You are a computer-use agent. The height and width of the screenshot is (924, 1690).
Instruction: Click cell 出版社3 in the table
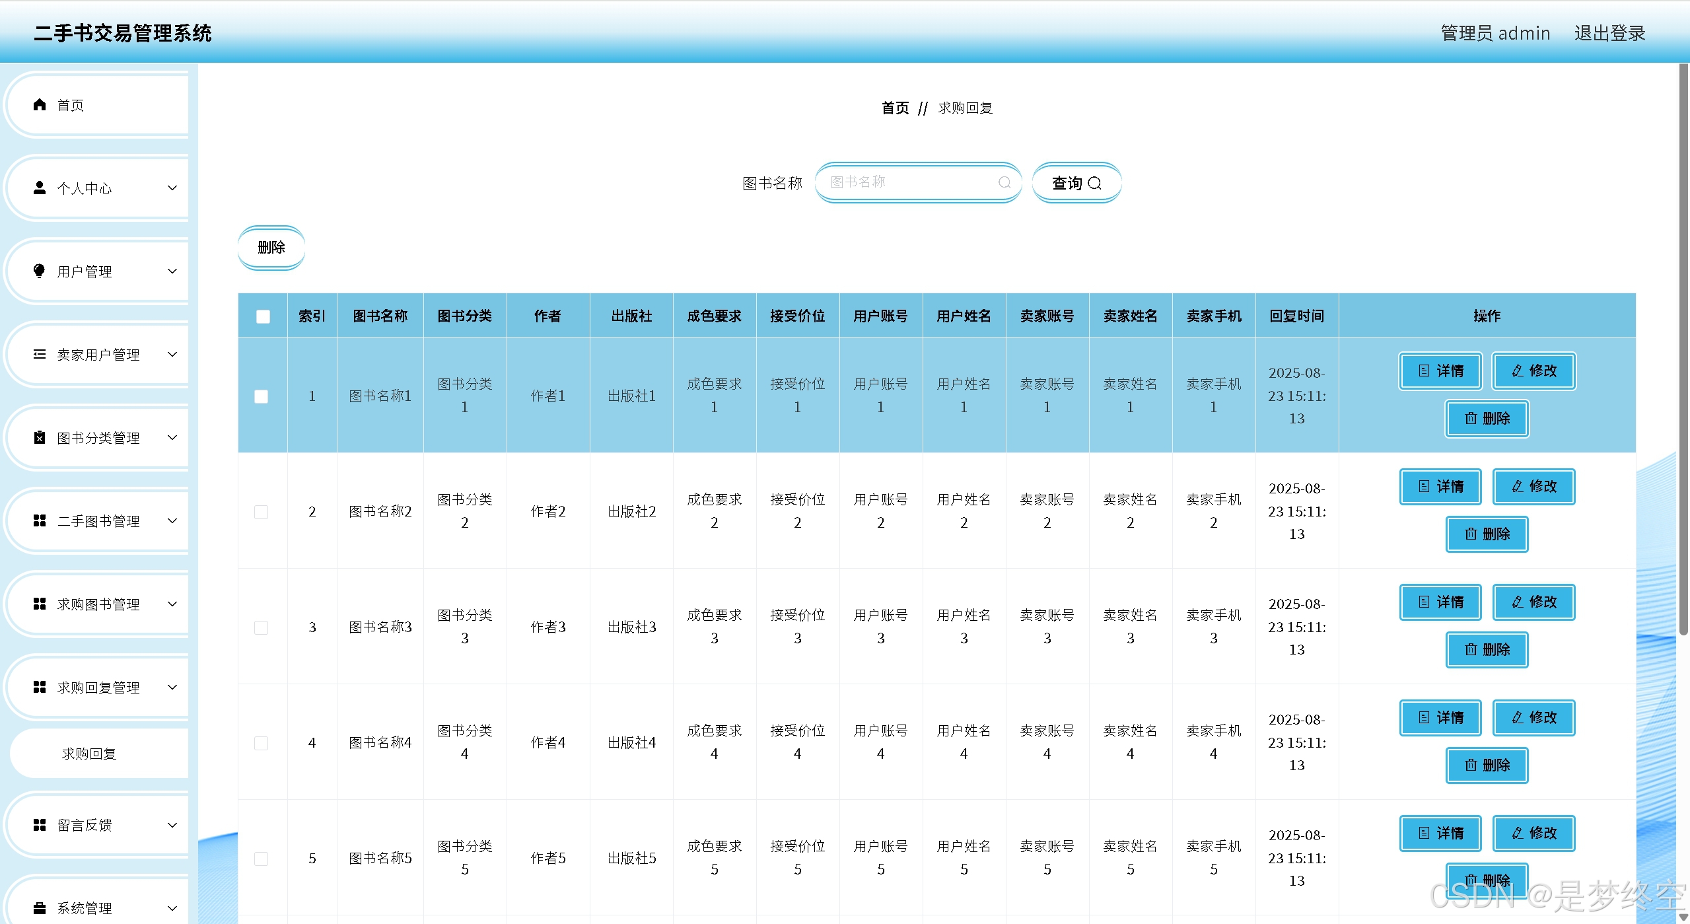[631, 627]
